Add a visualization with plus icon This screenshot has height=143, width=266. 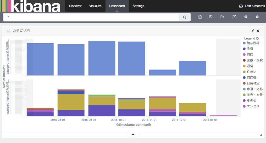pyautogui.click(x=246, y=17)
